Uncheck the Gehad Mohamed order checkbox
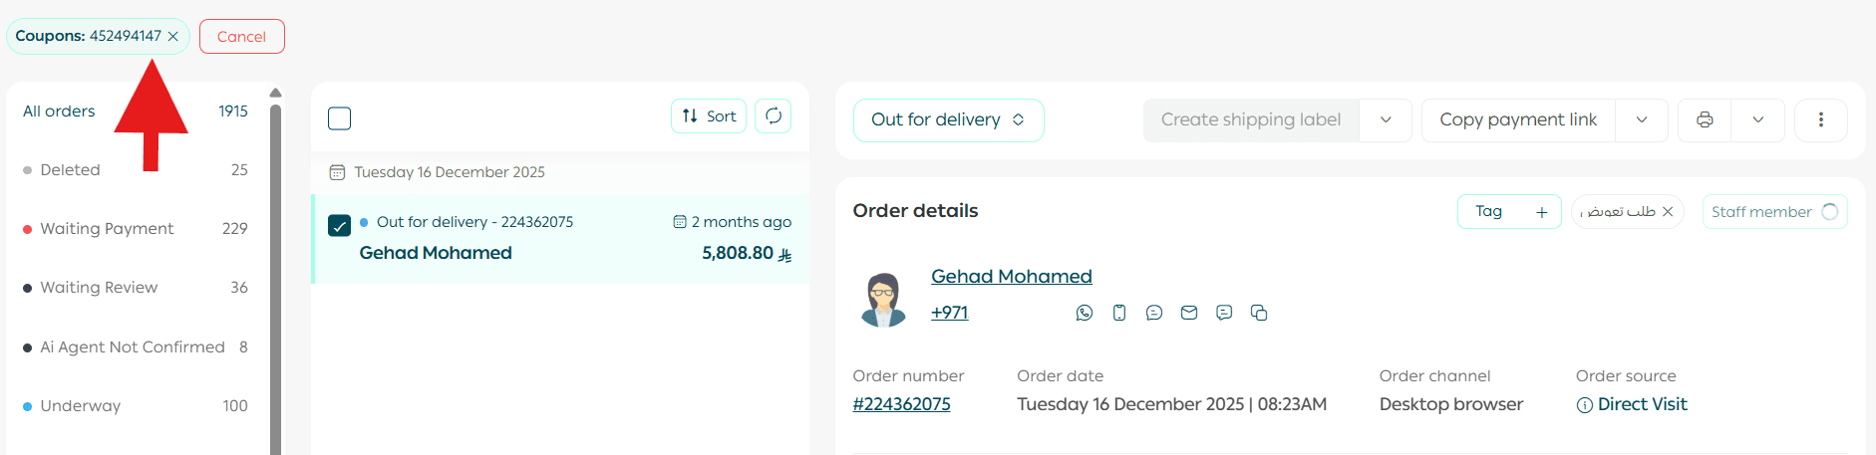 click(x=340, y=225)
